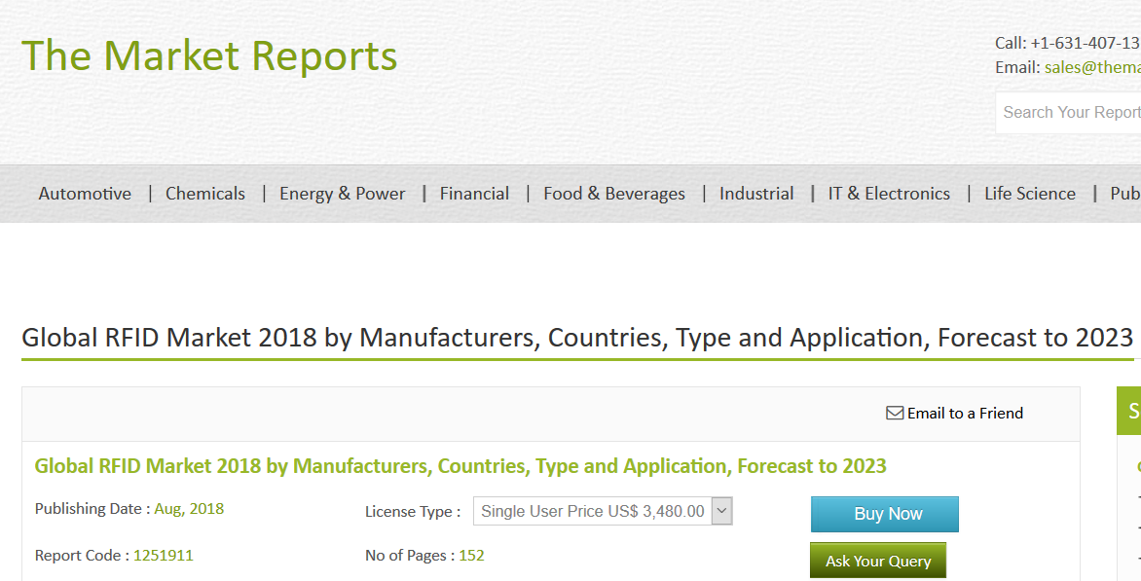Click the License Type label

click(413, 512)
